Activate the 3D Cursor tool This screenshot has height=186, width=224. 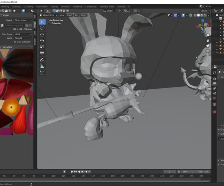tap(42, 28)
